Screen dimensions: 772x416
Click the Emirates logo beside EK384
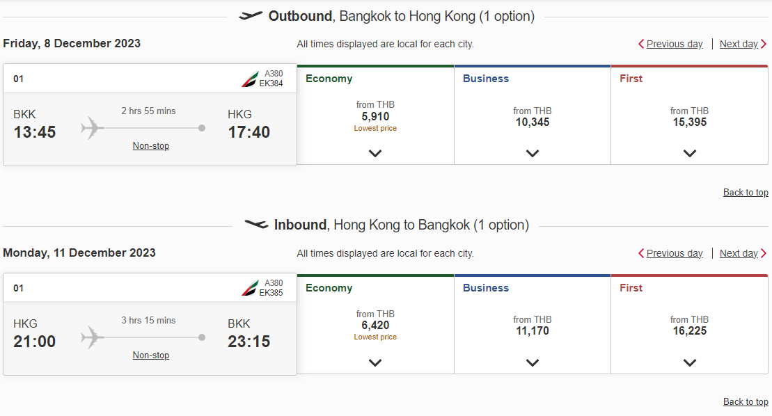coord(250,79)
